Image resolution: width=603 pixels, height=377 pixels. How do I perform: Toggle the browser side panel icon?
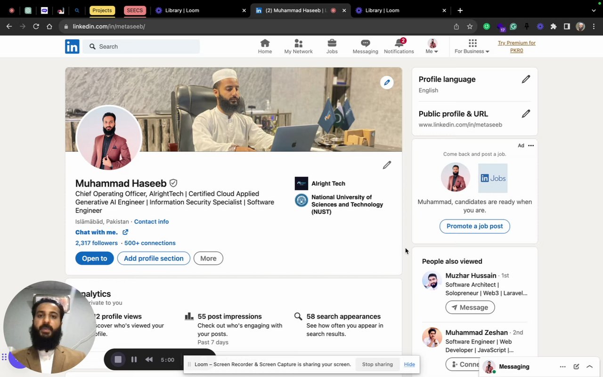pyautogui.click(x=567, y=26)
